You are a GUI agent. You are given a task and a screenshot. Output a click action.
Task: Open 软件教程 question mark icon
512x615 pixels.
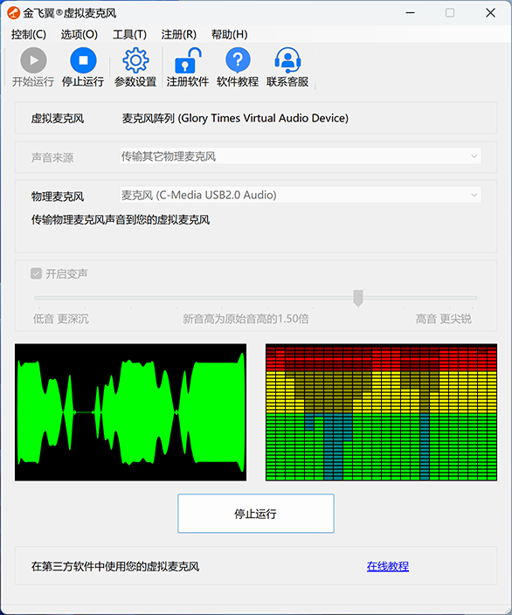point(238,60)
